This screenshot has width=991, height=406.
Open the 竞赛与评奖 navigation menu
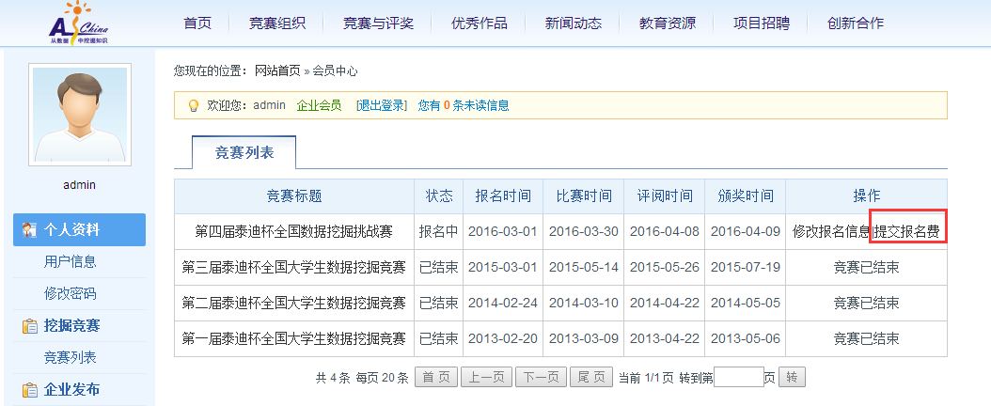coord(379,23)
